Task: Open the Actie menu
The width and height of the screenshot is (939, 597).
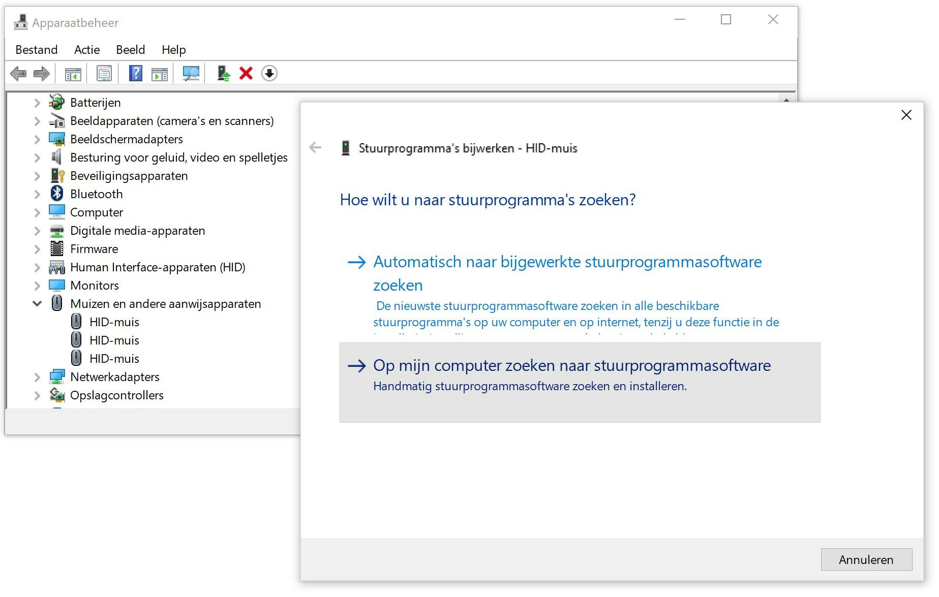Action: pyautogui.click(x=87, y=50)
